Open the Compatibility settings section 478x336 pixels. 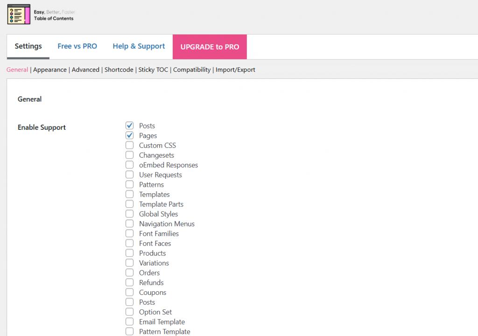pyautogui.click(x=191, y=69)
